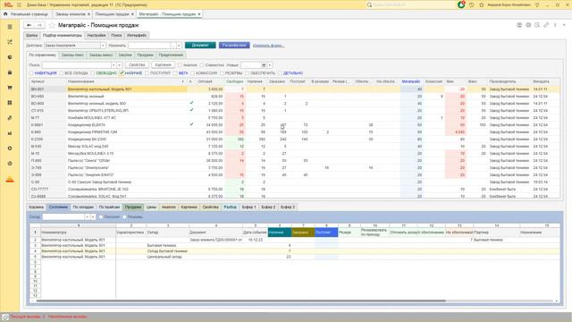
Task: Open the 1C main menu hamburger icon
Action: [x=19, y=4]
